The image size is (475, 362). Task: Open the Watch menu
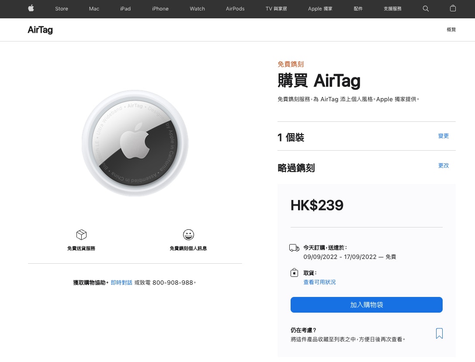(197, 9)
